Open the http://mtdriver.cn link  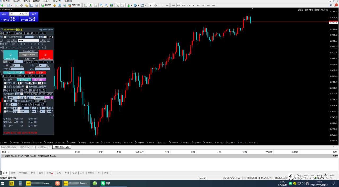[x=46, y=29]
